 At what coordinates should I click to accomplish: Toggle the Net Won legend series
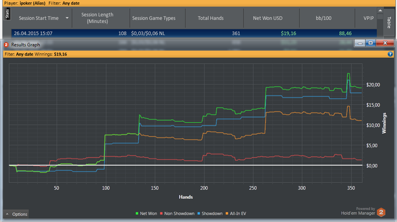pos(146,213)
